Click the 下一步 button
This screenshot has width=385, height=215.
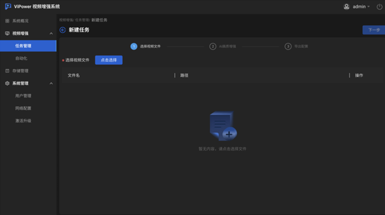pos(374,30)
